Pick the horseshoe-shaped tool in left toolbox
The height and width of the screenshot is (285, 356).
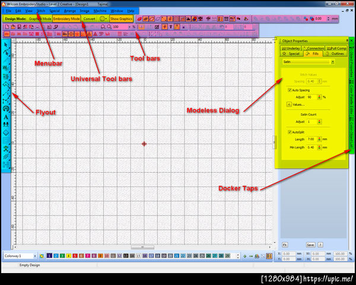6,109
